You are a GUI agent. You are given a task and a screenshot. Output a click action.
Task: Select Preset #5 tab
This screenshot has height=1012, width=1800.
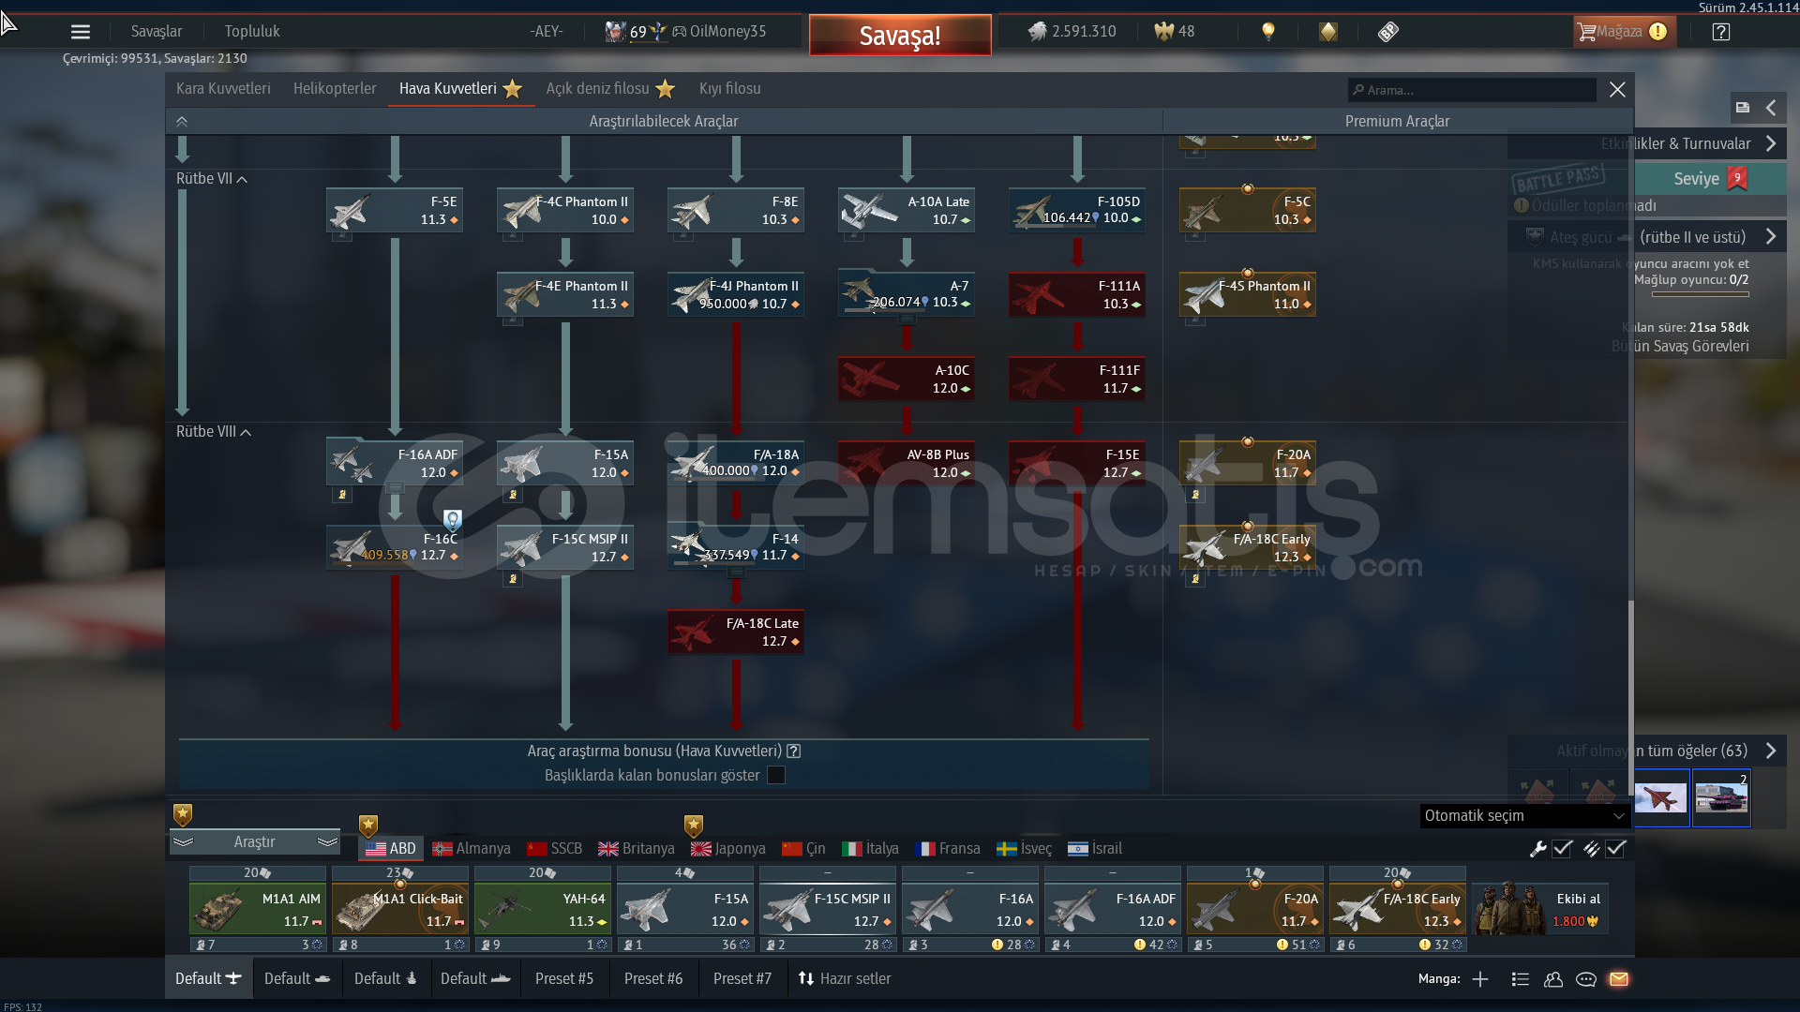564,979
